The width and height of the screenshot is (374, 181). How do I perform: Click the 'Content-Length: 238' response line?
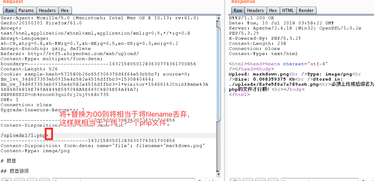point(258,44)
